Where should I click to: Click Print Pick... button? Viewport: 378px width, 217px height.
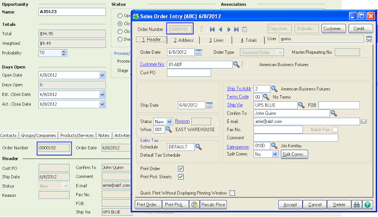[175, 205]
